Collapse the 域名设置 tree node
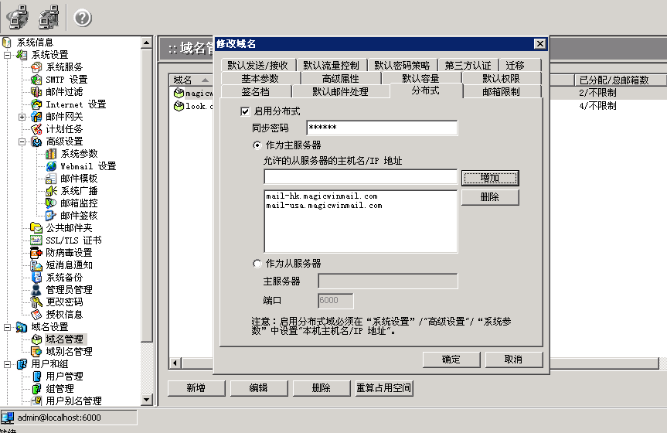Image resolution: width=667 pixels, height=433 pixels. click(x=7, y=327)
